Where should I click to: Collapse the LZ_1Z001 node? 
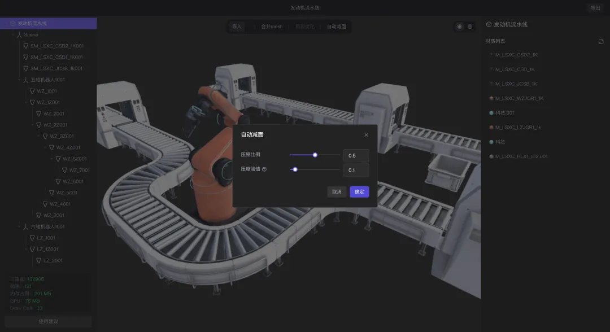coord(25,249)
